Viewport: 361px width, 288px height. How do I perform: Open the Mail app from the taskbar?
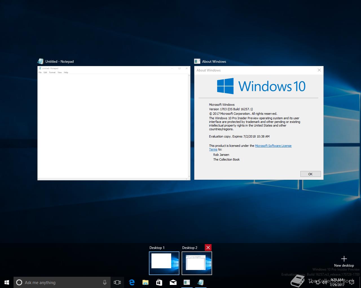point(173,282)
